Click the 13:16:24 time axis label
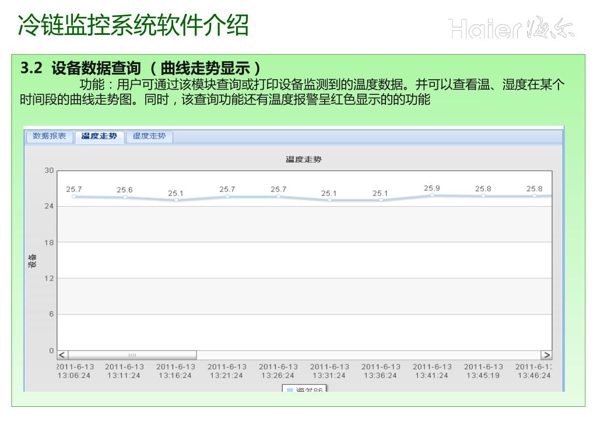Screen dimensions: 597x447 [x=175, y=371]
